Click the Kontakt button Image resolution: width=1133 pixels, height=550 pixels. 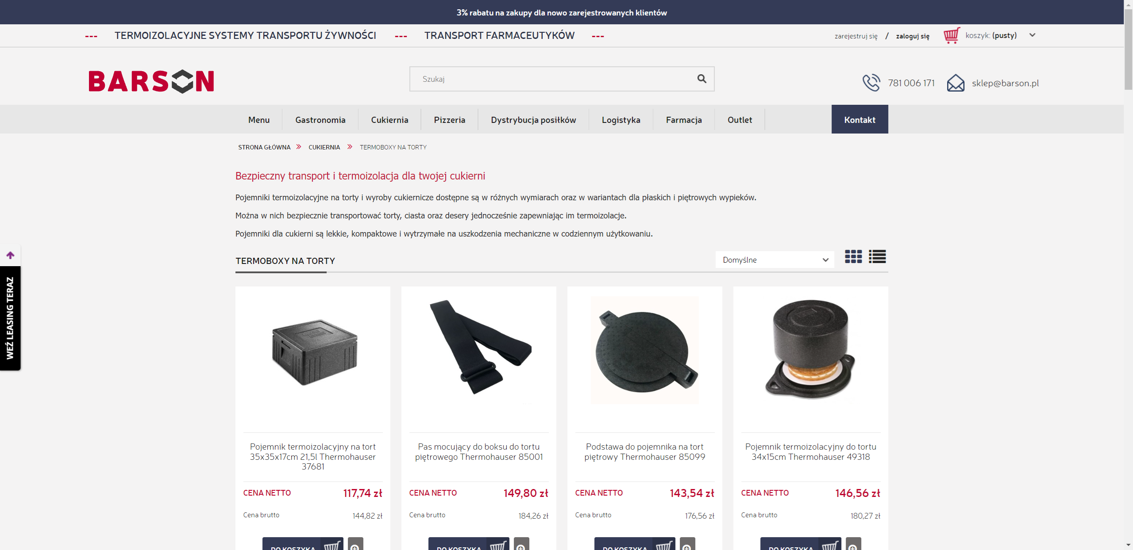[x=859, y=119]
